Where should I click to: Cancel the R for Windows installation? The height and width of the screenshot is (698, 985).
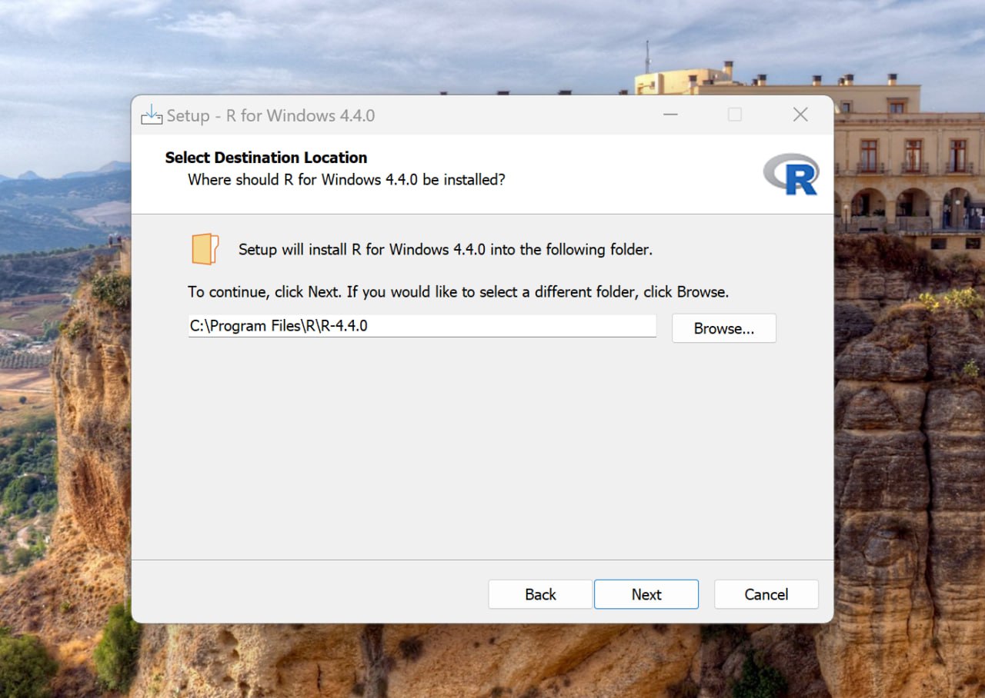[x=766, y=594]
